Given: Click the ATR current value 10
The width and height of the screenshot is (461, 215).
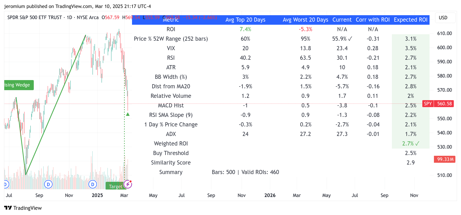Looking at the screenshot, I should (342, 67).
